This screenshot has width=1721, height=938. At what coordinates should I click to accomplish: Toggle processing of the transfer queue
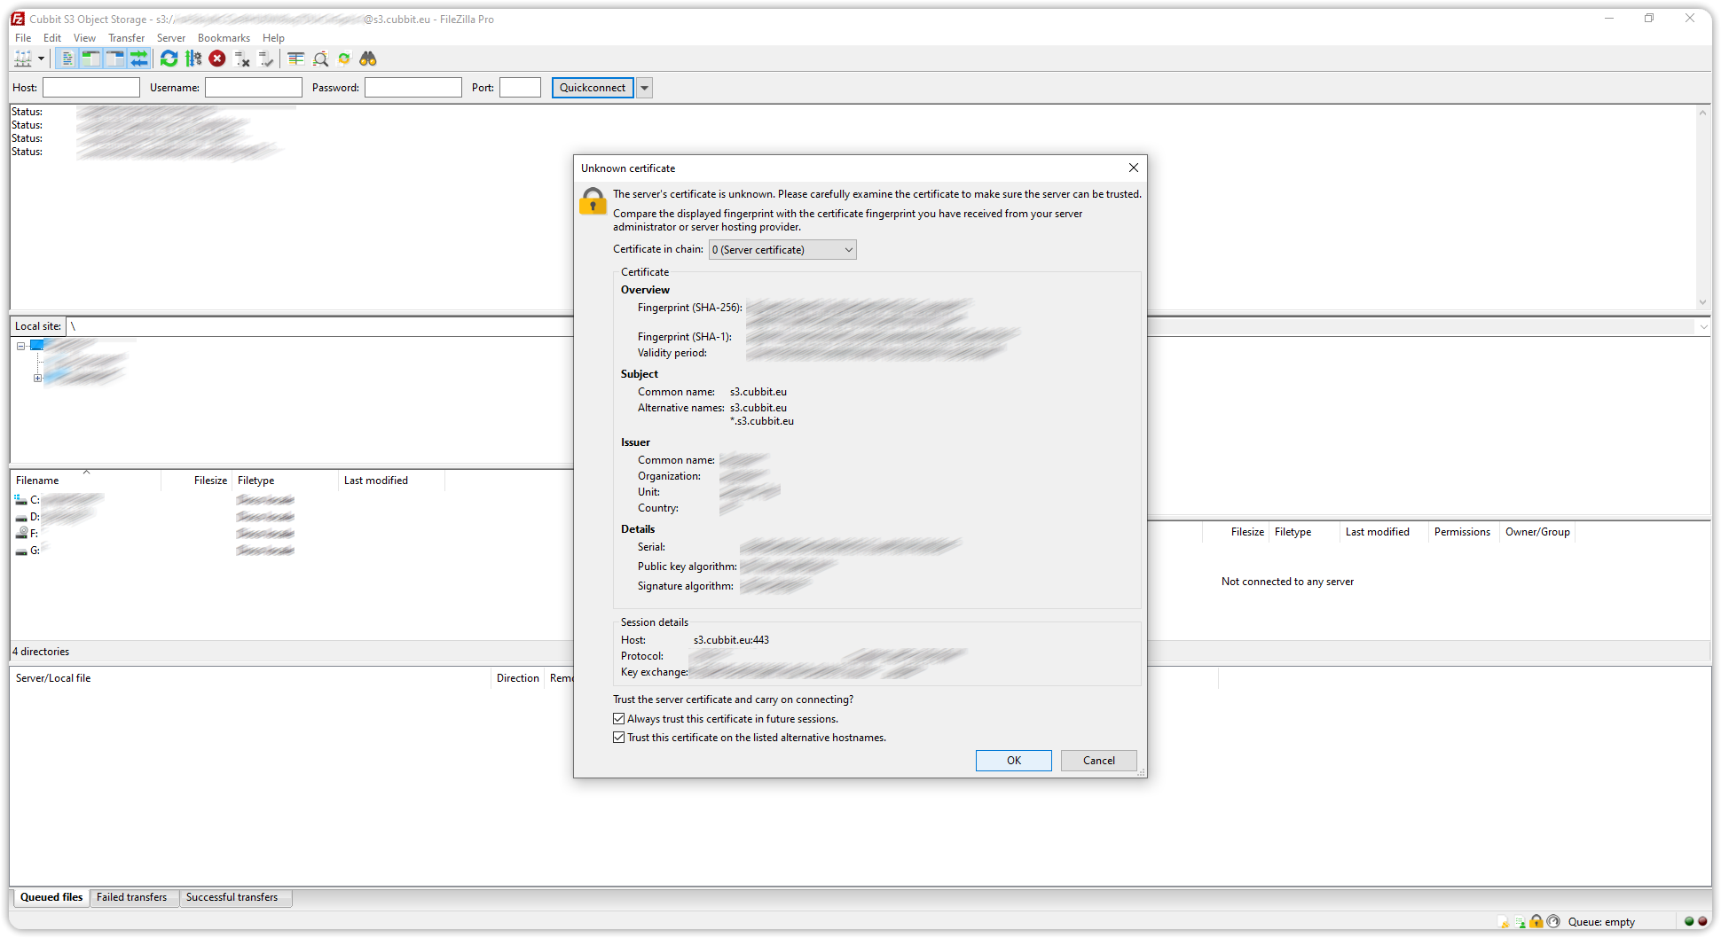tap(193, 59)
